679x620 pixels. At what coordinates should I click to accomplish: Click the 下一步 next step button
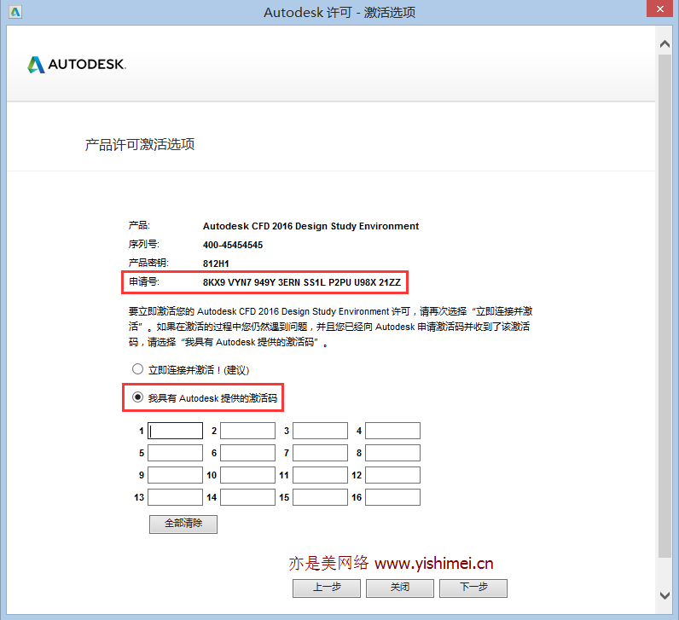click(473, 588)
